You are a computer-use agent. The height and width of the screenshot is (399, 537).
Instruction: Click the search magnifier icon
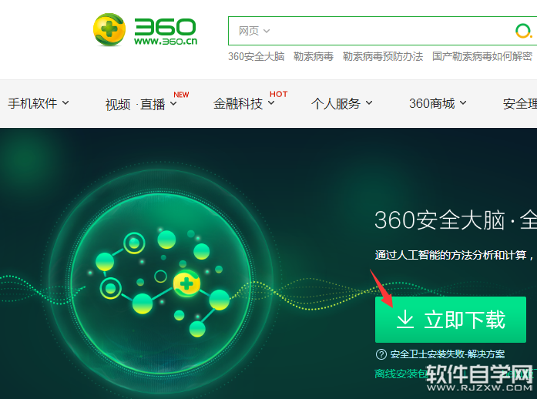coord(524,31)
